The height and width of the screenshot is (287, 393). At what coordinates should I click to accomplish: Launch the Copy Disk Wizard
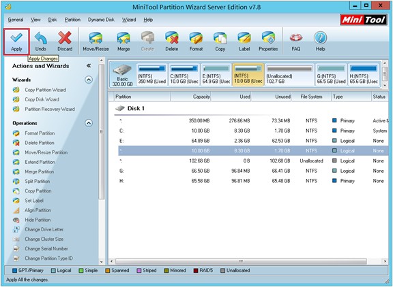(x=42, y=99)
